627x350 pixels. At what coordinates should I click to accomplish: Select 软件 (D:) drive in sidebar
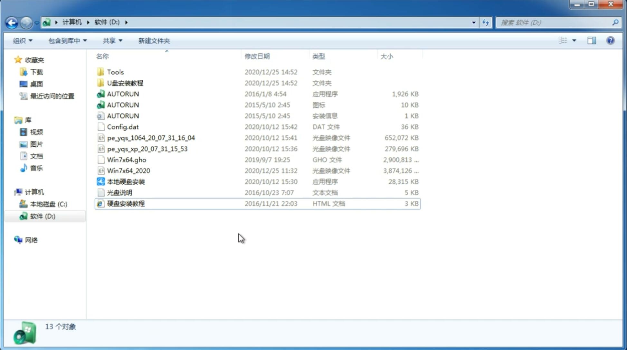pyautogui.click(x=42, y=216)
